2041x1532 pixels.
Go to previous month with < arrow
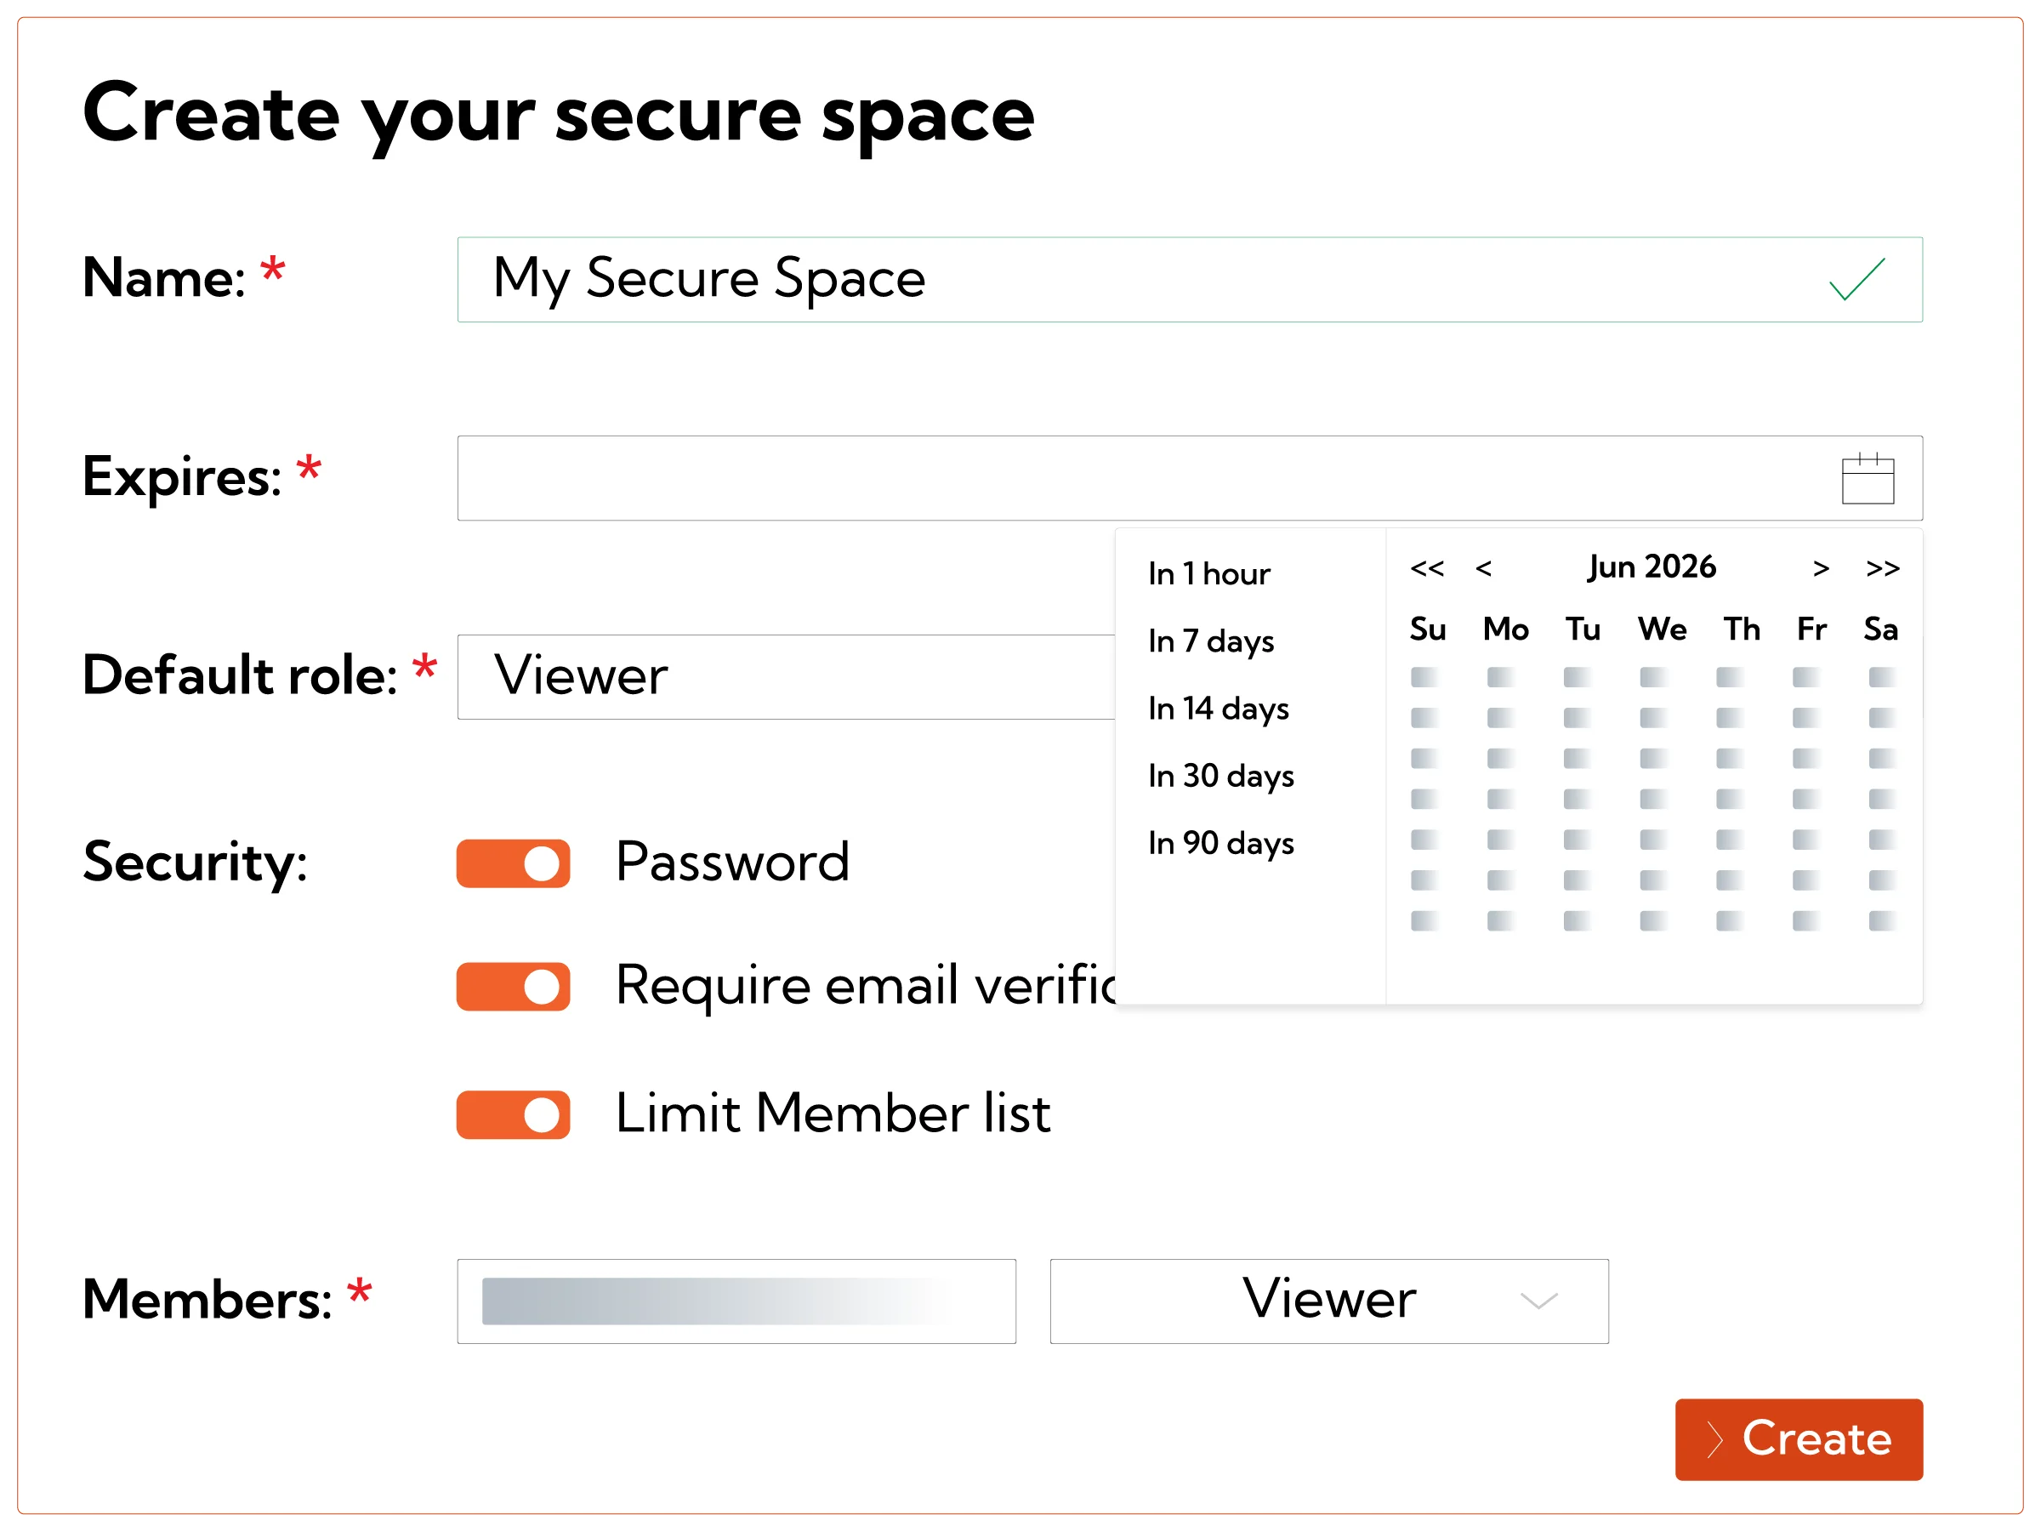coord(1483,568)
